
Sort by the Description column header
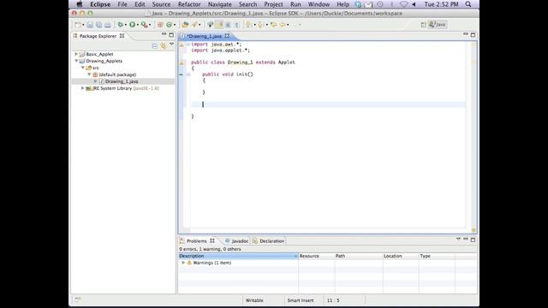coord(238,256)
